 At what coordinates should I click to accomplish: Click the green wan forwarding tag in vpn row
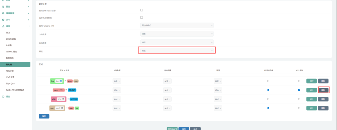click(71, 108)
